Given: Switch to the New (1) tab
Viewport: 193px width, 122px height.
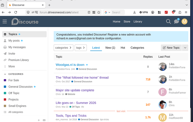Looking at the screenshot, I should pyautogui.click(x=110, y=48).
